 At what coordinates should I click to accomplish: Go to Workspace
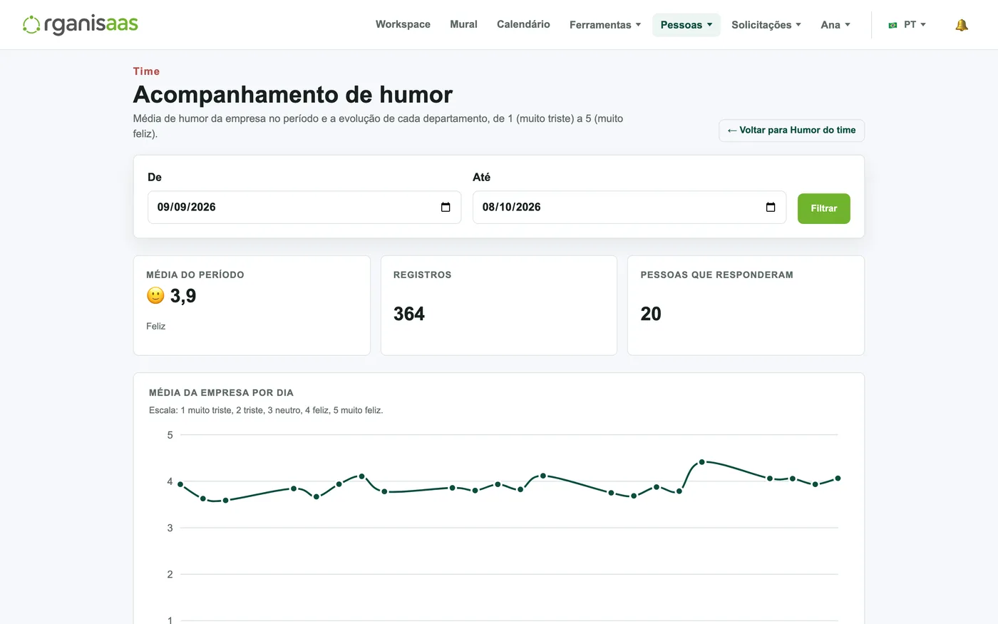tap(403, 24)
